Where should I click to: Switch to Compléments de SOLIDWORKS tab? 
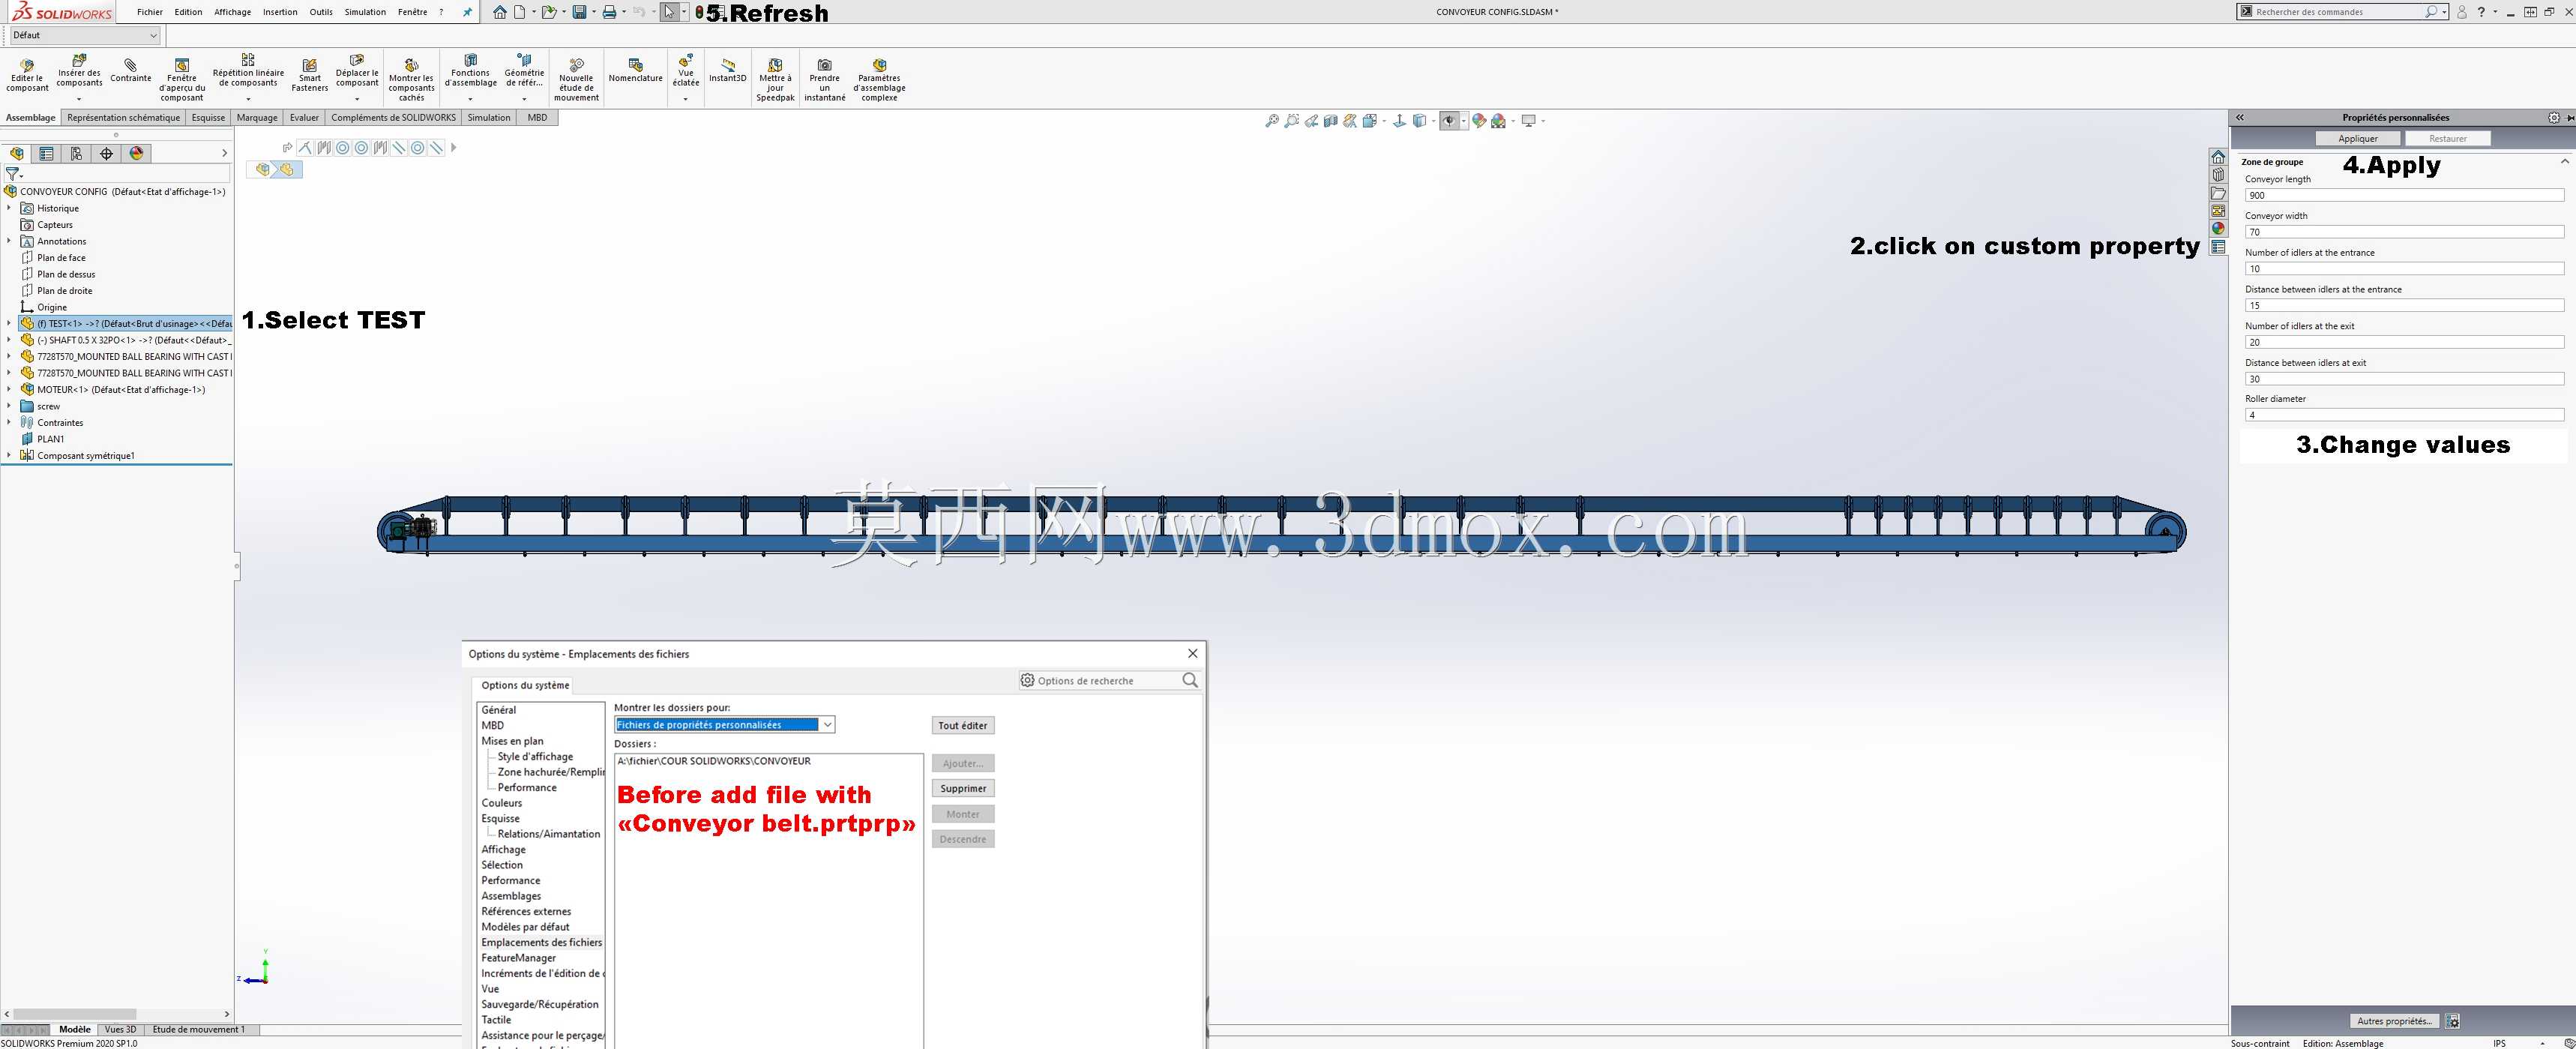pos(393,117)
